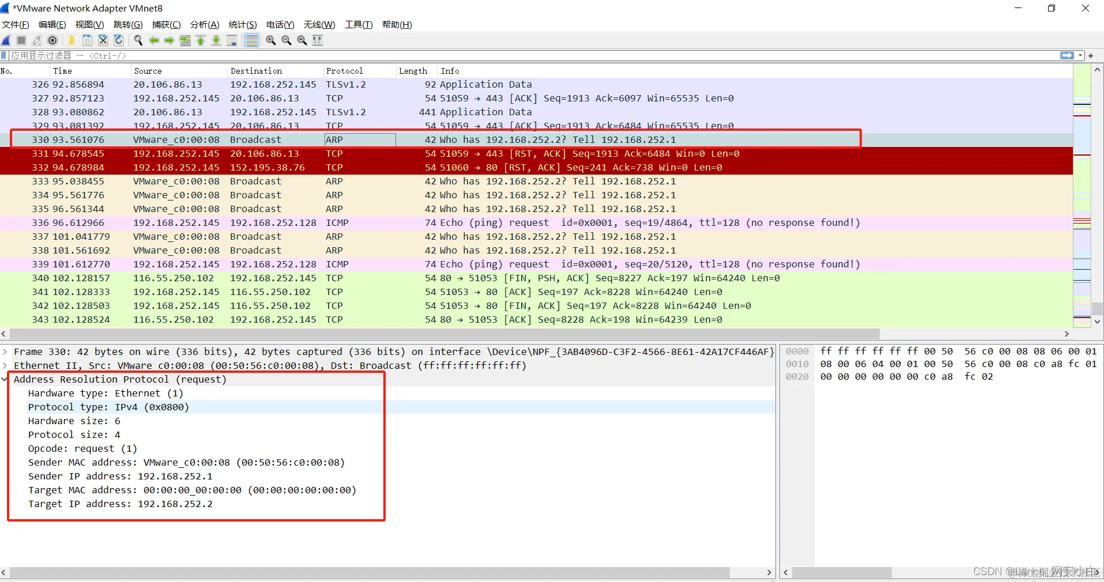Select packet 340 FIN, PSH, ACK row

(536, 278)
